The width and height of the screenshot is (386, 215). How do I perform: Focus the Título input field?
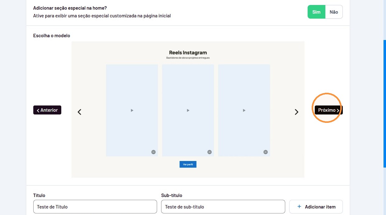(x=95, y=207)
